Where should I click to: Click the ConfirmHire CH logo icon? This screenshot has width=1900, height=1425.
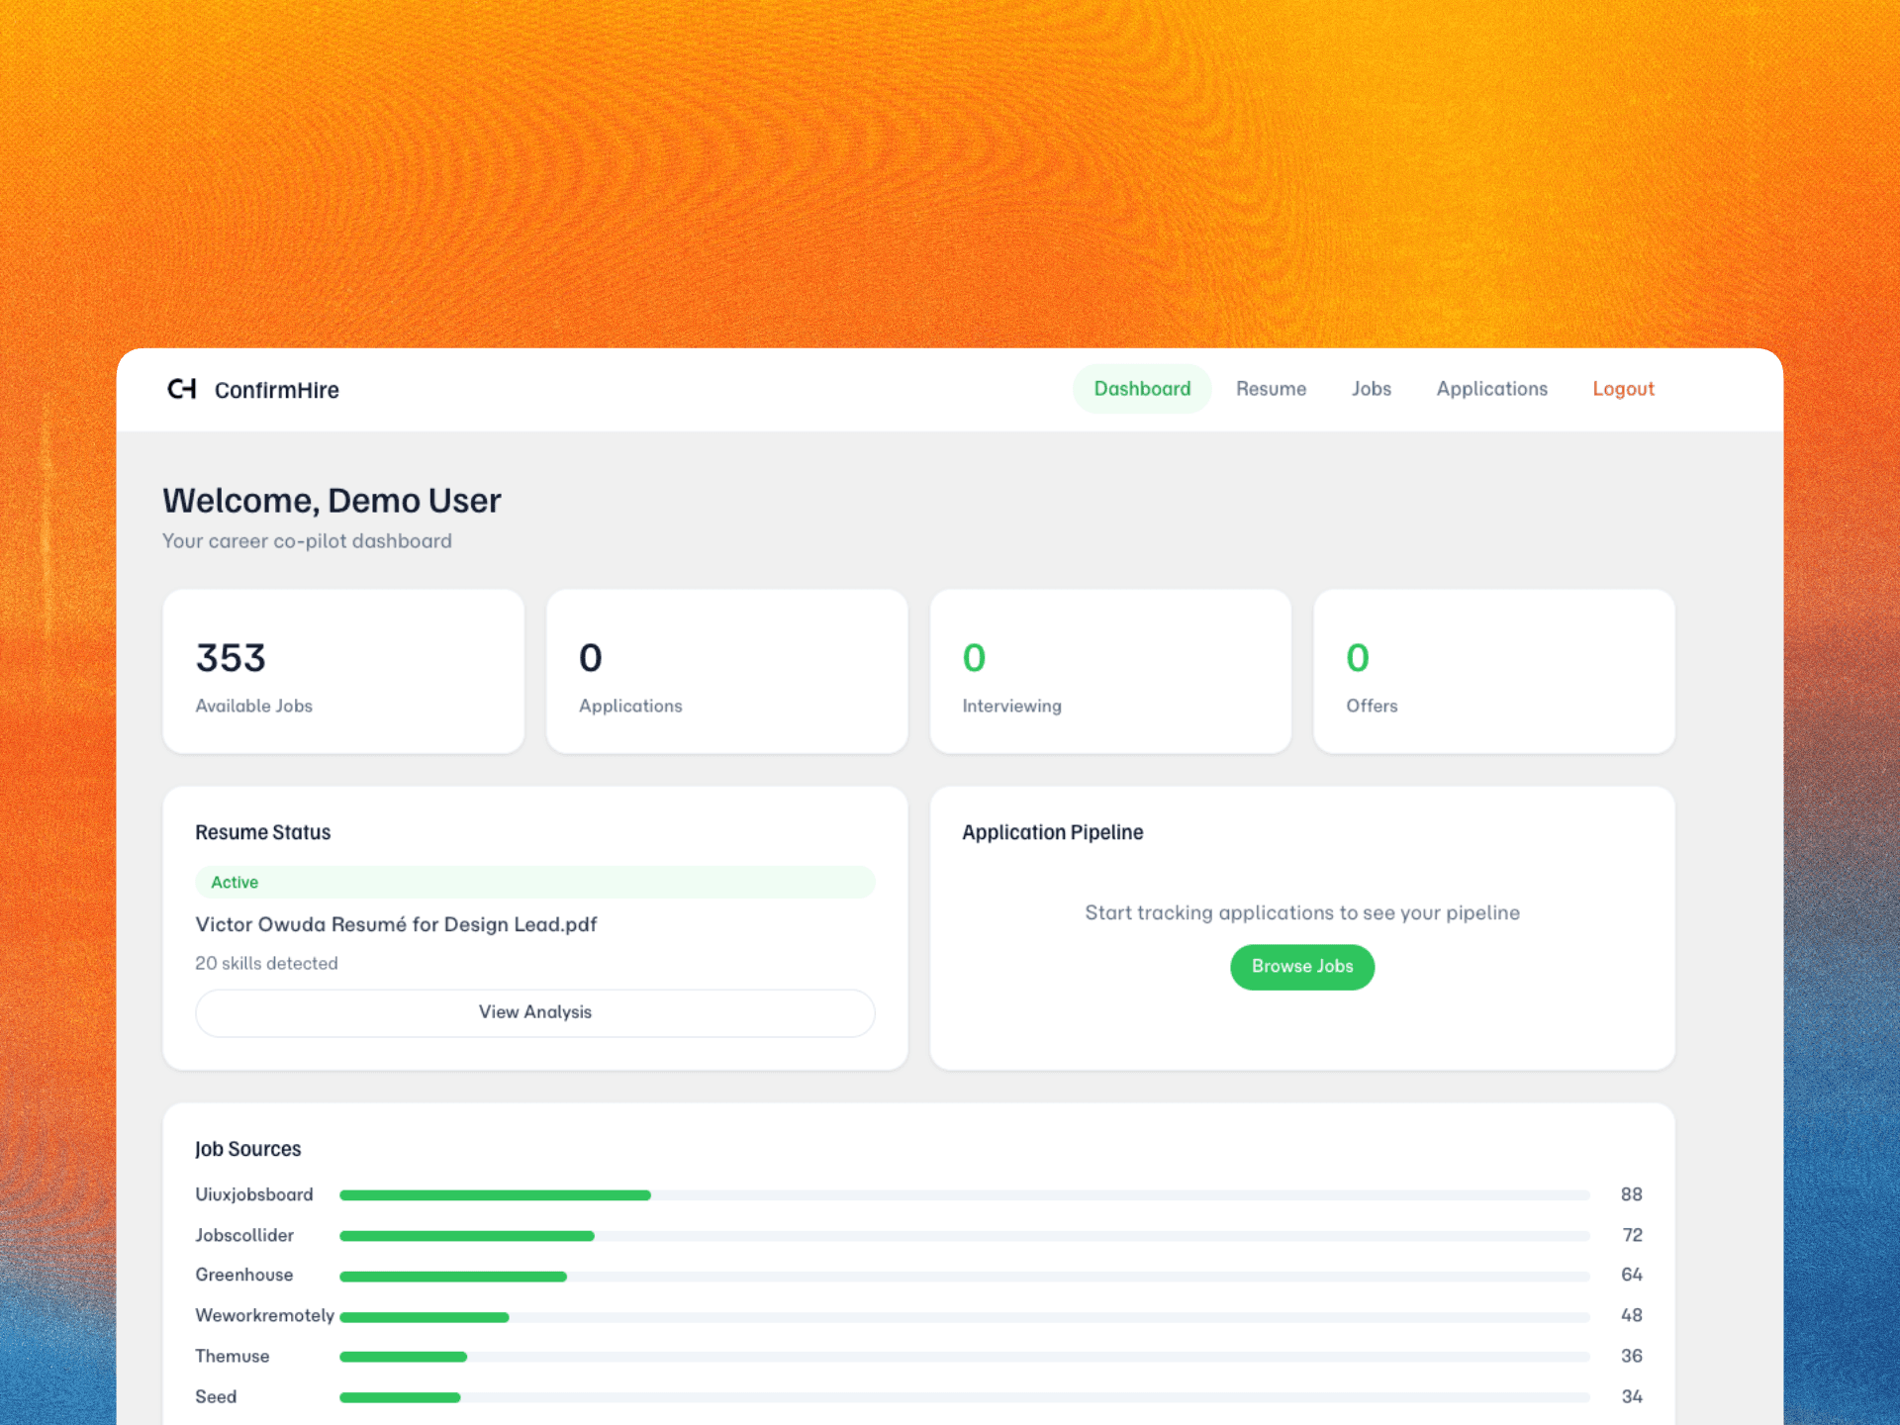[x=182, y=389]
